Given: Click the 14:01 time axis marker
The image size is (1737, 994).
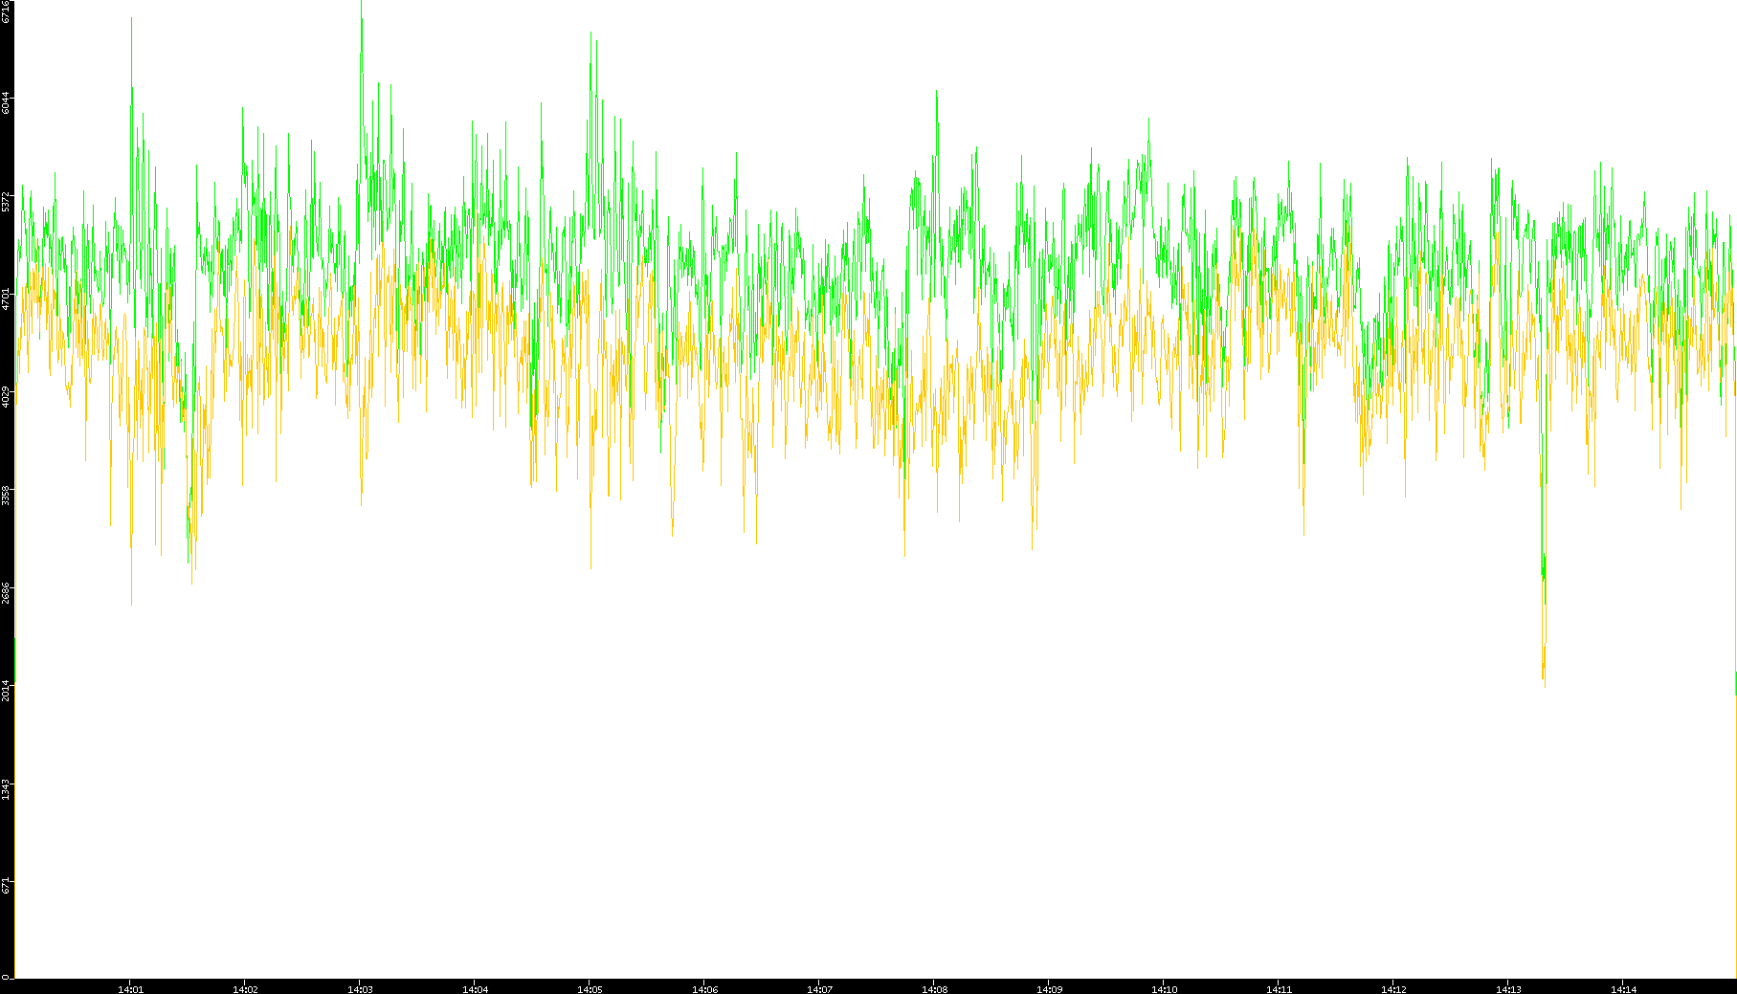Looking at the screenshot, I should pos(130,989).
